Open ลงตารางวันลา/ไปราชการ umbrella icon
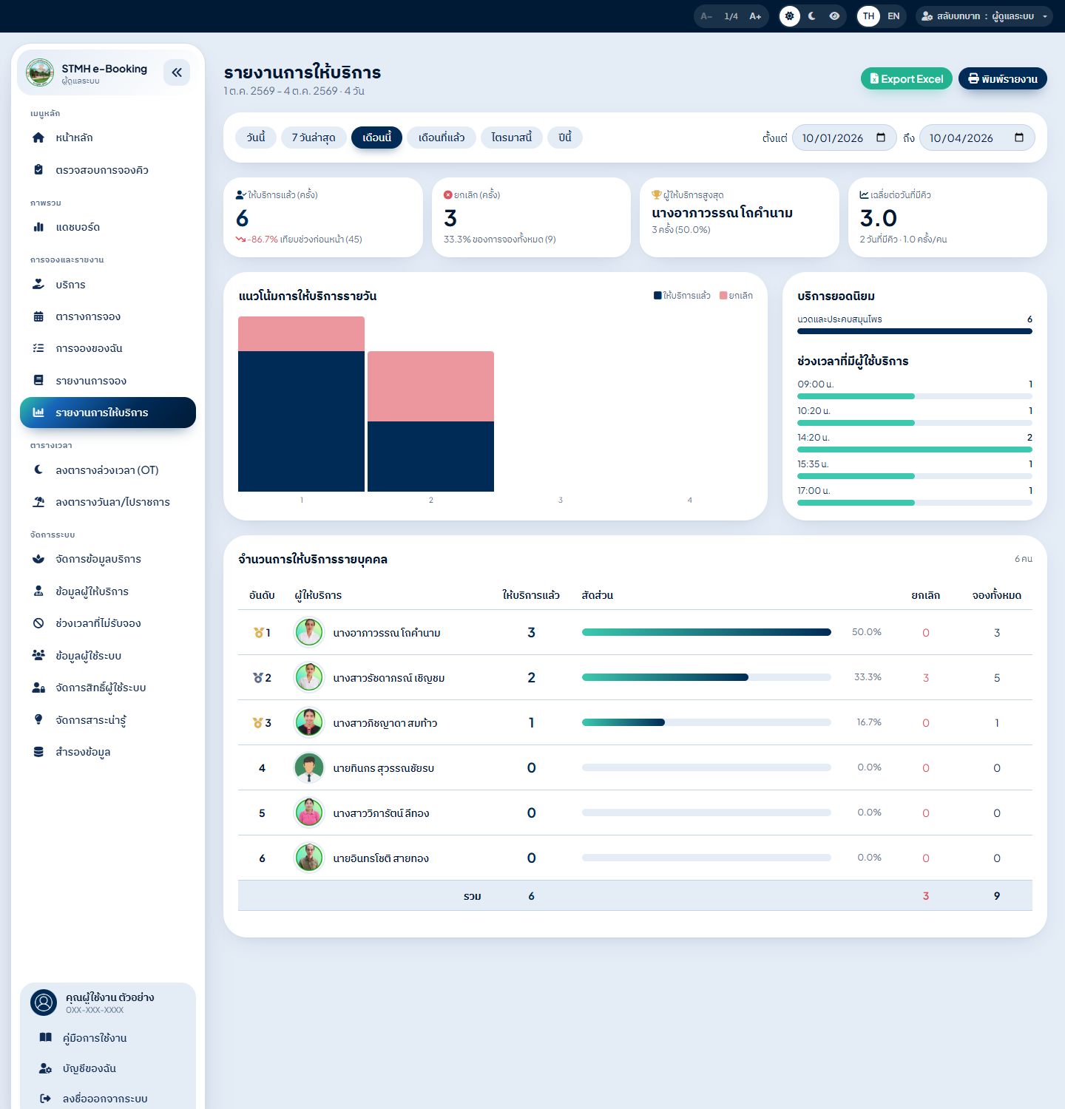This screenshot has height=1109, width=1065. coord(38,502)
